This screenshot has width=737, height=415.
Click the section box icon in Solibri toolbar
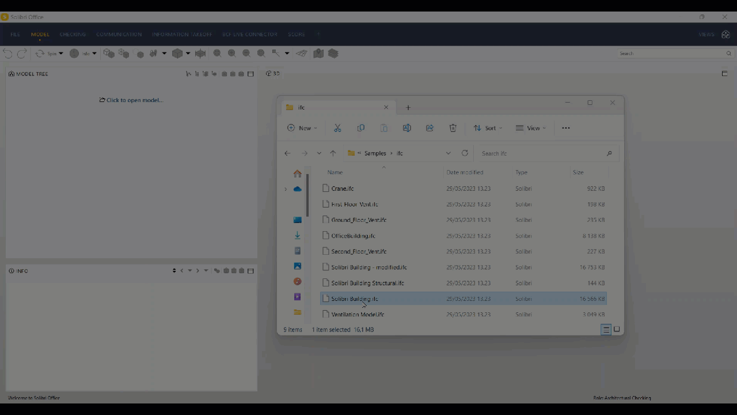[200, 54]
